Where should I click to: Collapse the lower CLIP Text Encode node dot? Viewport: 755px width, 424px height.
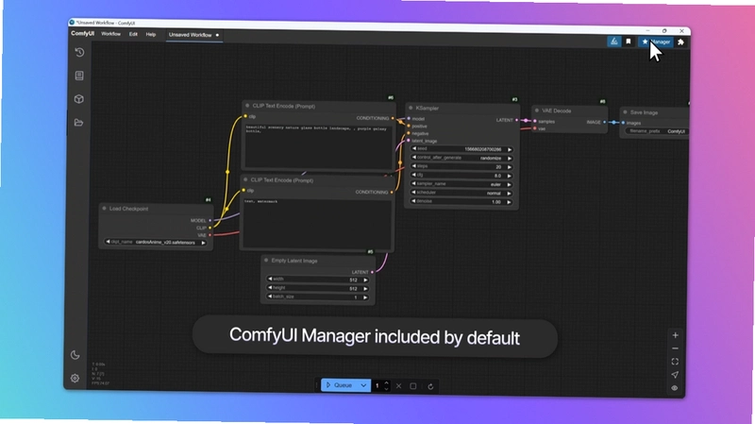coord(245,179)
